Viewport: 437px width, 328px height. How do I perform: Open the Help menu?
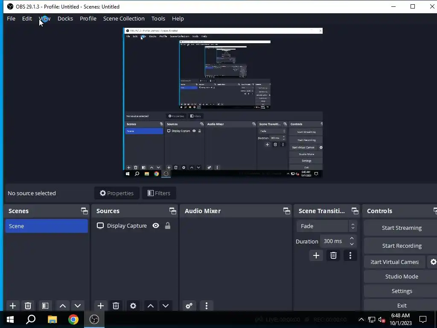(178, 18)
